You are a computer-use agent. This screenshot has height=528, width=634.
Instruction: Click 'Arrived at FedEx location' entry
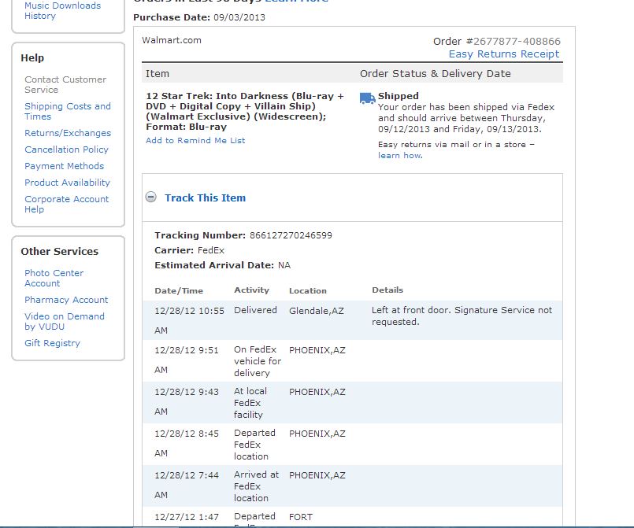[x=256, y=486]
